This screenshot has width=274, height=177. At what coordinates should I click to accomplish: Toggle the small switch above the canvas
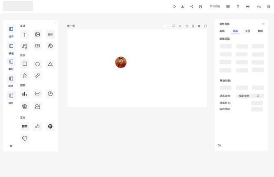[x=165, y=26]
